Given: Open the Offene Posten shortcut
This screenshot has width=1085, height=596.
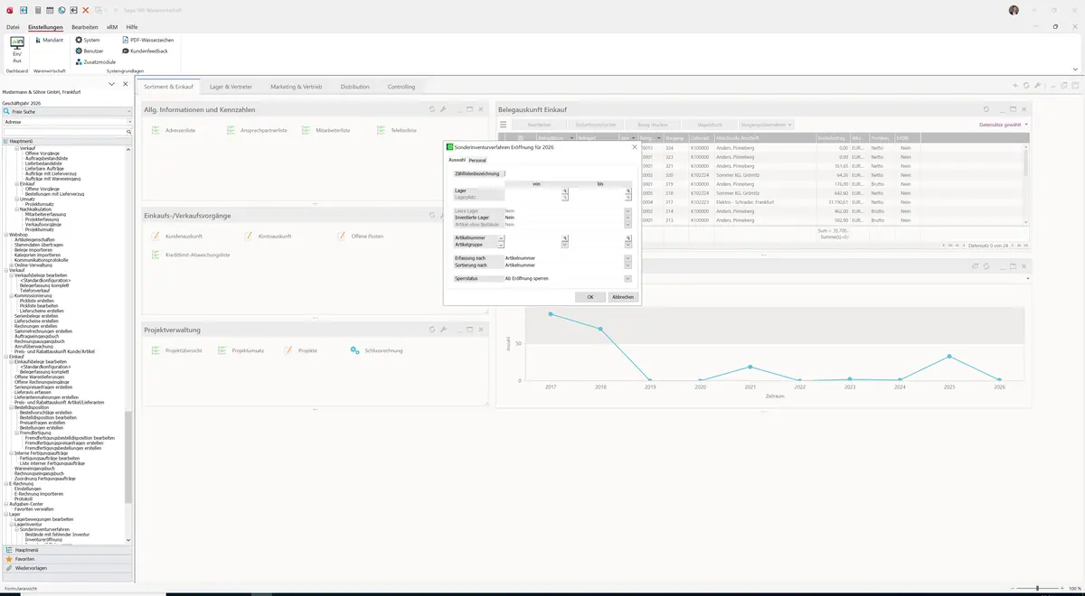Looking at the screenshot, I should 360,236.
